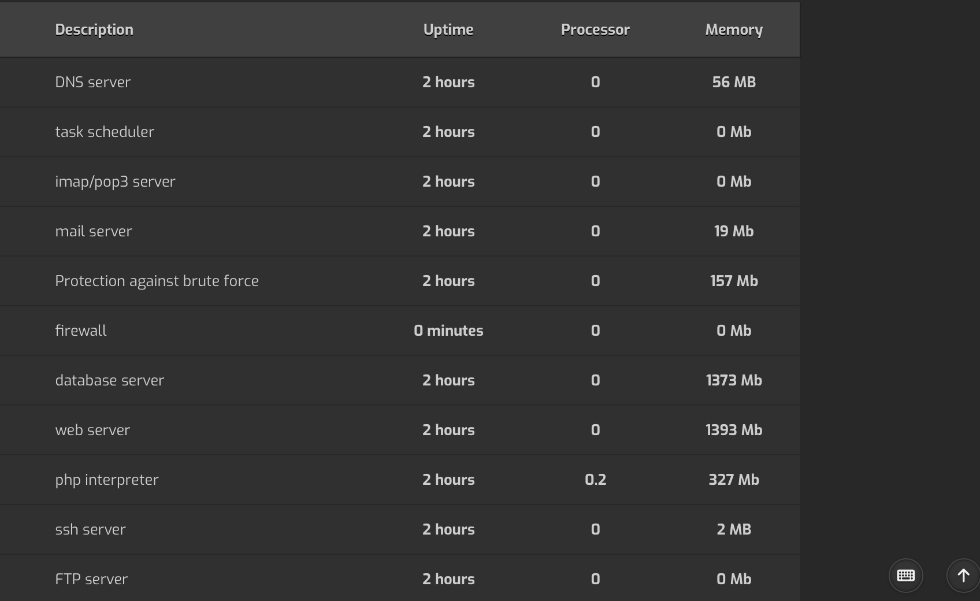Choose the mail server service name
The image size is (980, 601).
coord(94,231)
